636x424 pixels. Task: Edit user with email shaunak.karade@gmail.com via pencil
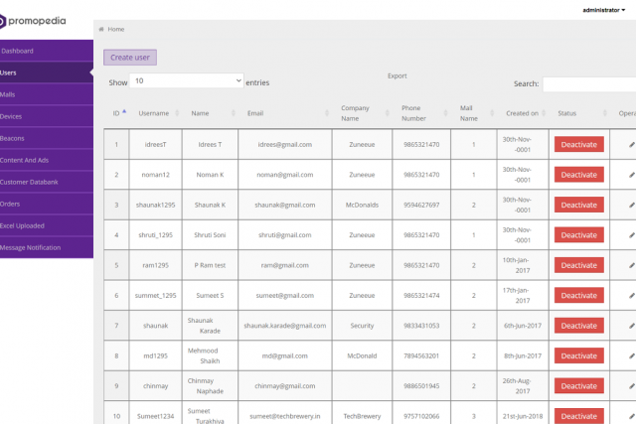[x=632, y=326]
